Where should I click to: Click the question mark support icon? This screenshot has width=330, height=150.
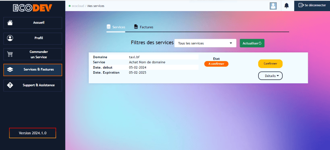(x=10, y=85)
